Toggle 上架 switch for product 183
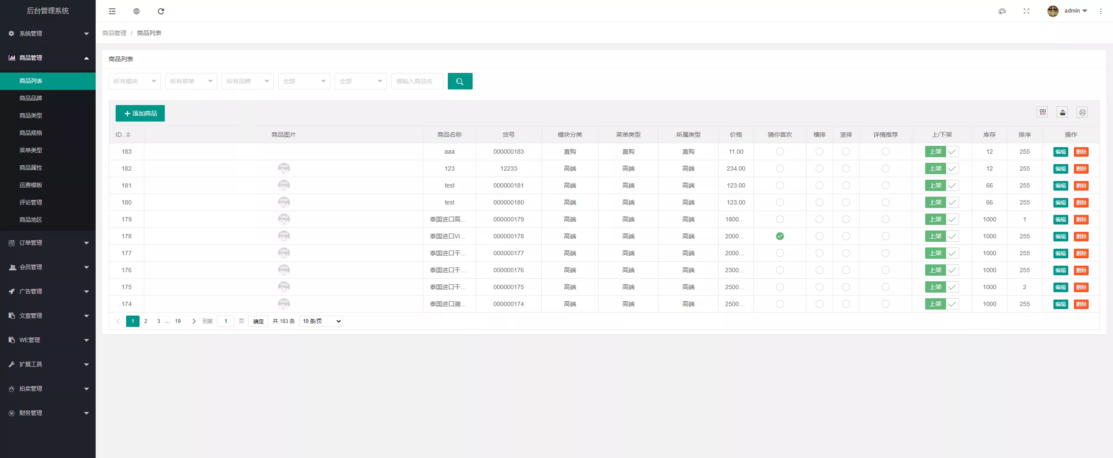This screenshot has width=1113, height=458. tap(942, 152)
